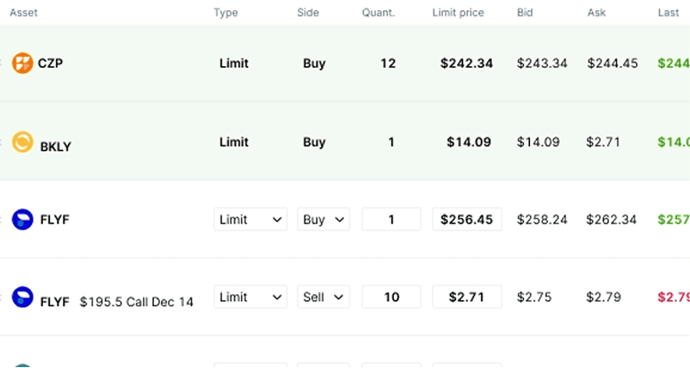Edit the $256.45 limit price field
This screenshot has height=368, width=690.
[x=466, y=219]
